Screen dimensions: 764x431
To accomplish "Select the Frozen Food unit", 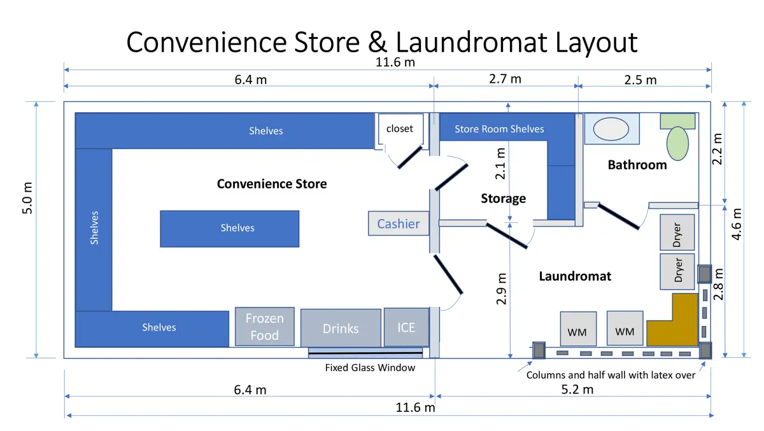I will pos(265,327).
